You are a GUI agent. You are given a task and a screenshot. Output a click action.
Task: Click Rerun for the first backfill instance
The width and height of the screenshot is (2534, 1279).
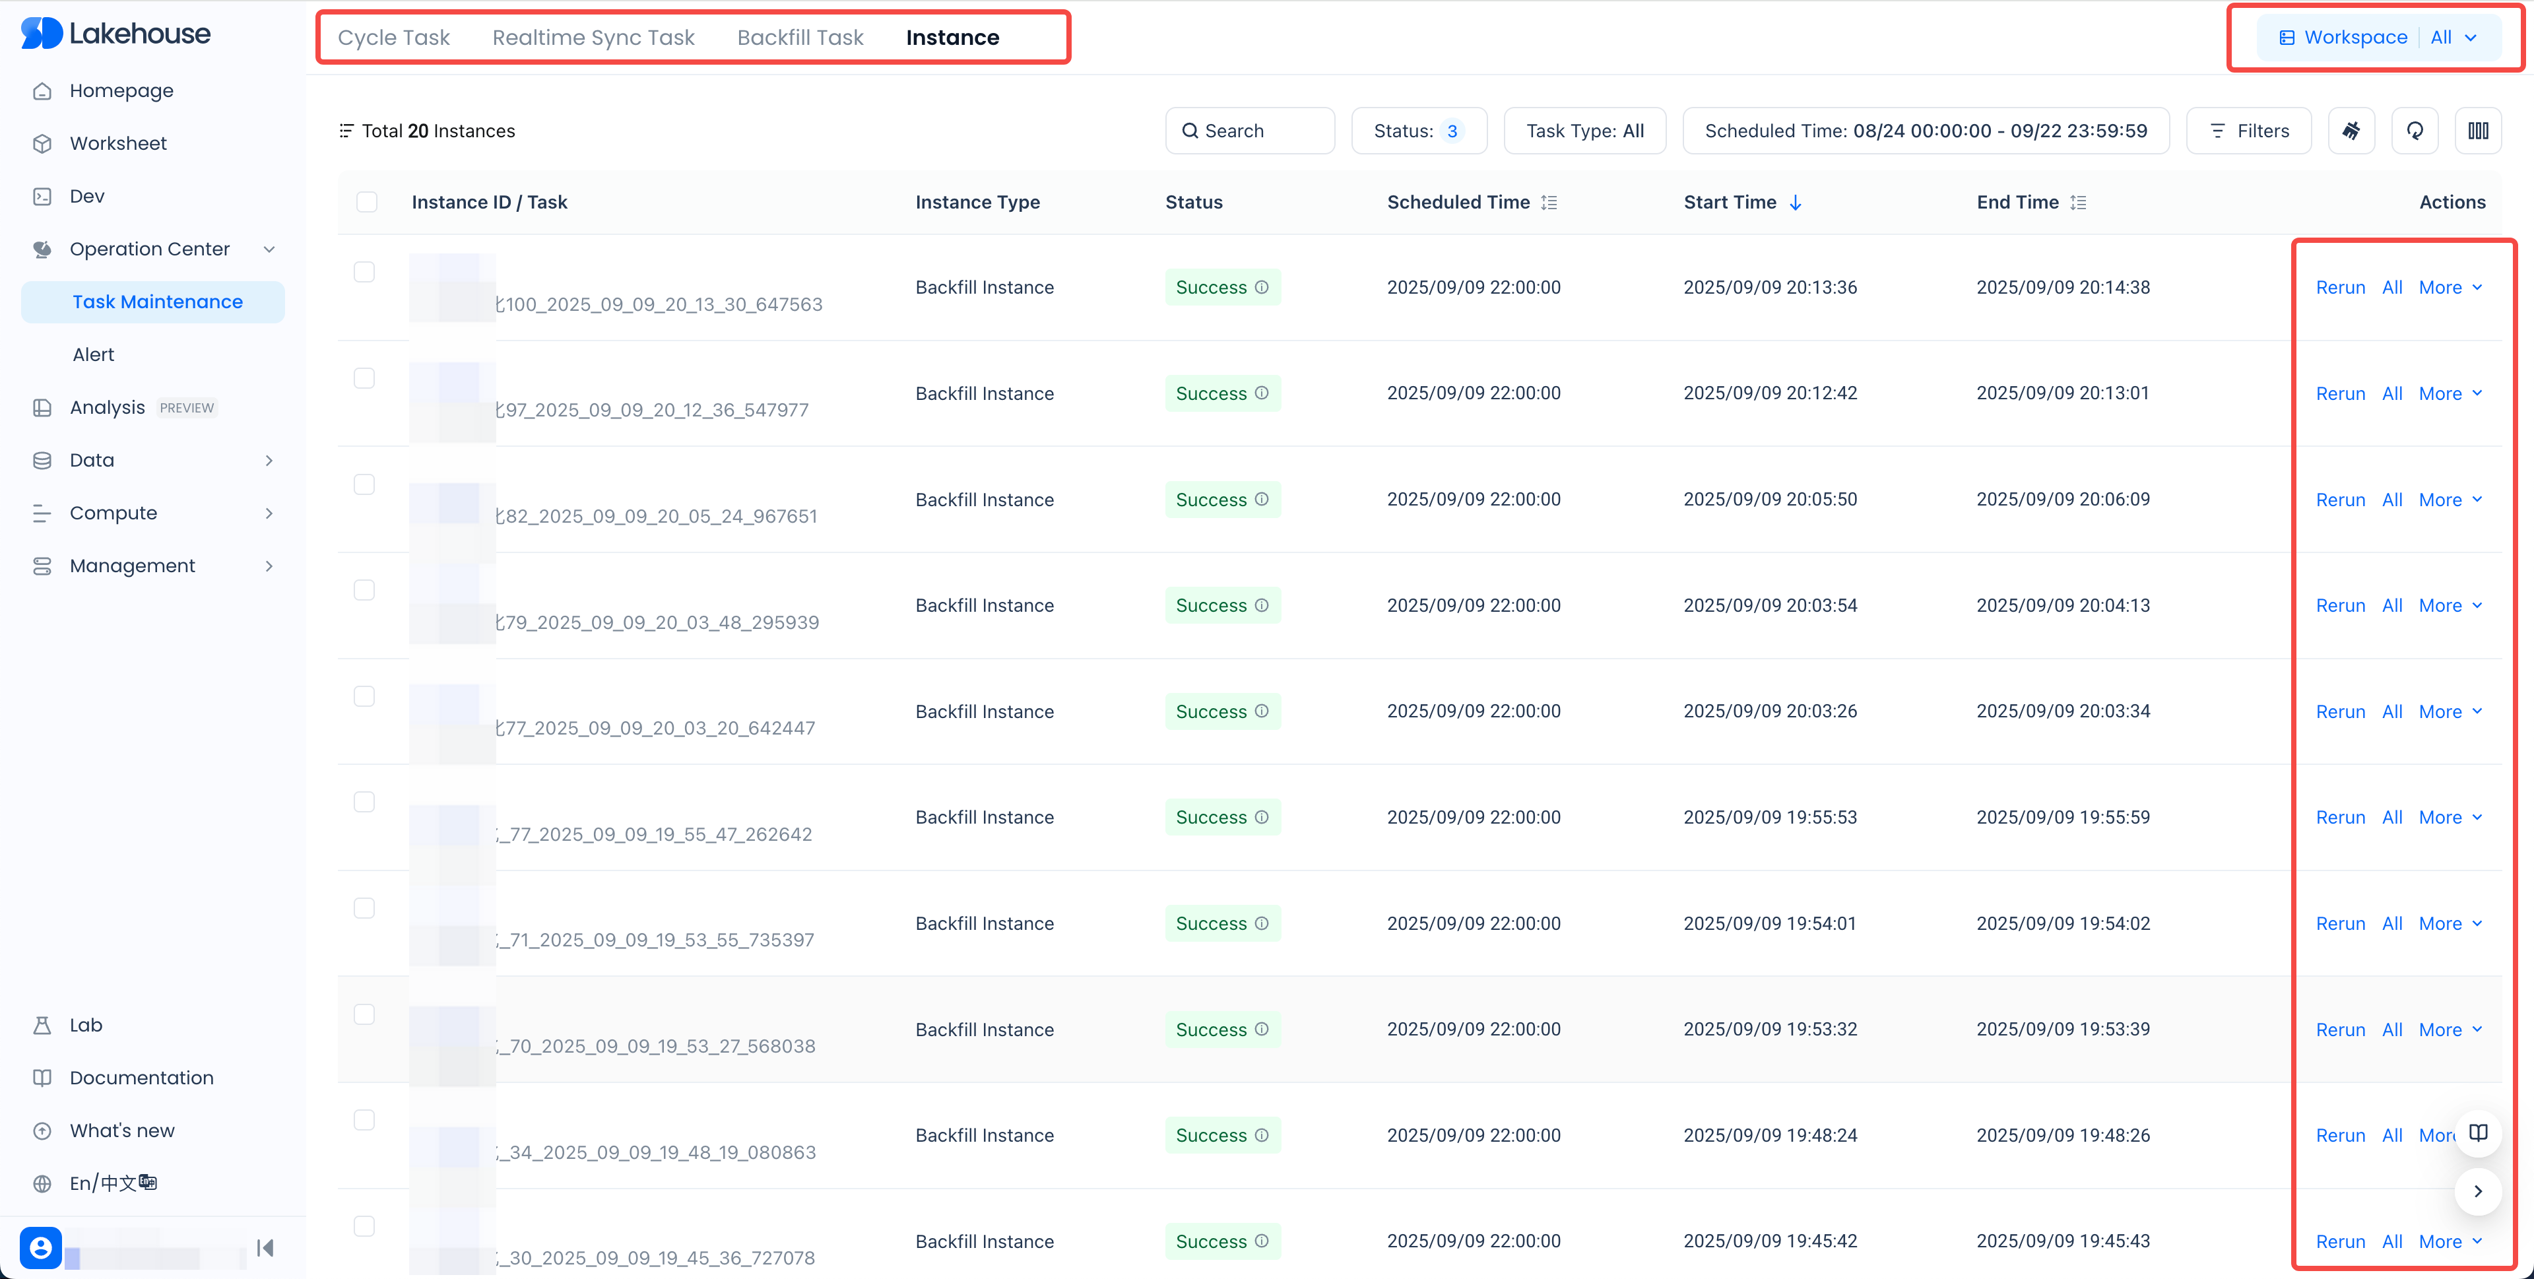coord(2340,287)
